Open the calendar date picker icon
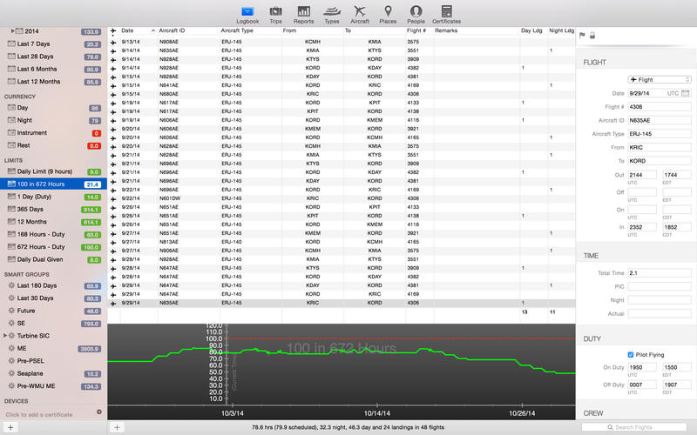The height and width of the screenshot is (435, 697). pos(687,93)
